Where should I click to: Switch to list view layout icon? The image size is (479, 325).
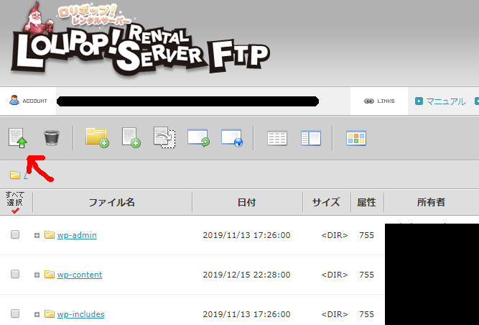277,138
